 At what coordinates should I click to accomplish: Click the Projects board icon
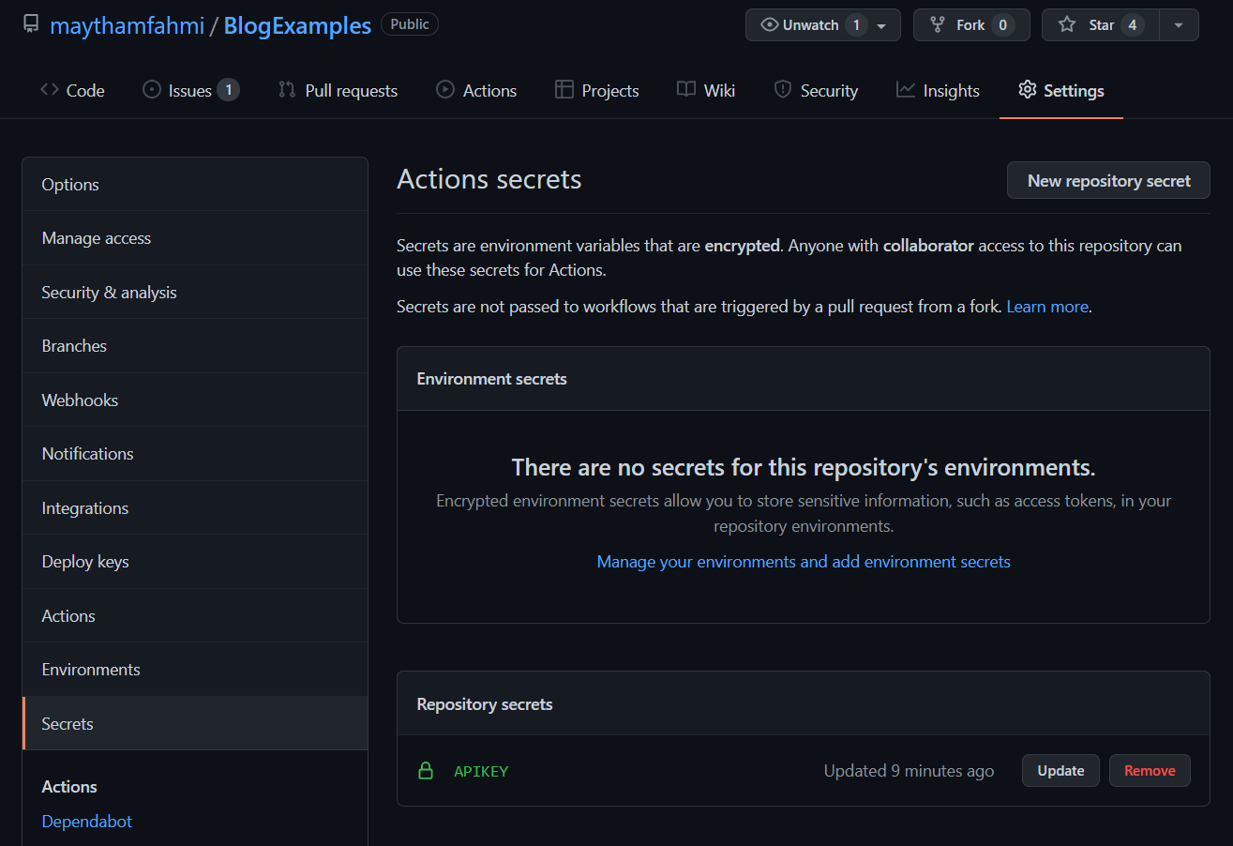pyautogui.click(x=564, y=90)
